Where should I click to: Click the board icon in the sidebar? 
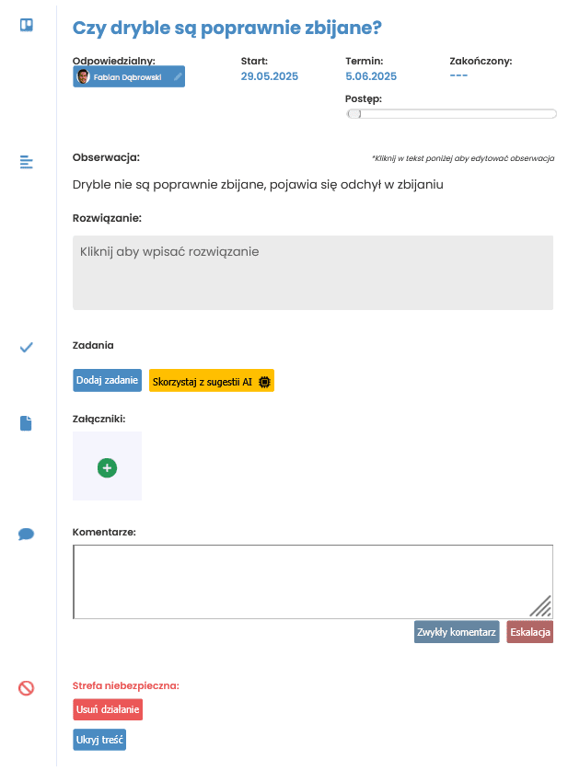(x=27, y=25)
